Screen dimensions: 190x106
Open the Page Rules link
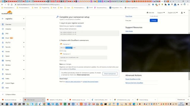click(129, 16)
